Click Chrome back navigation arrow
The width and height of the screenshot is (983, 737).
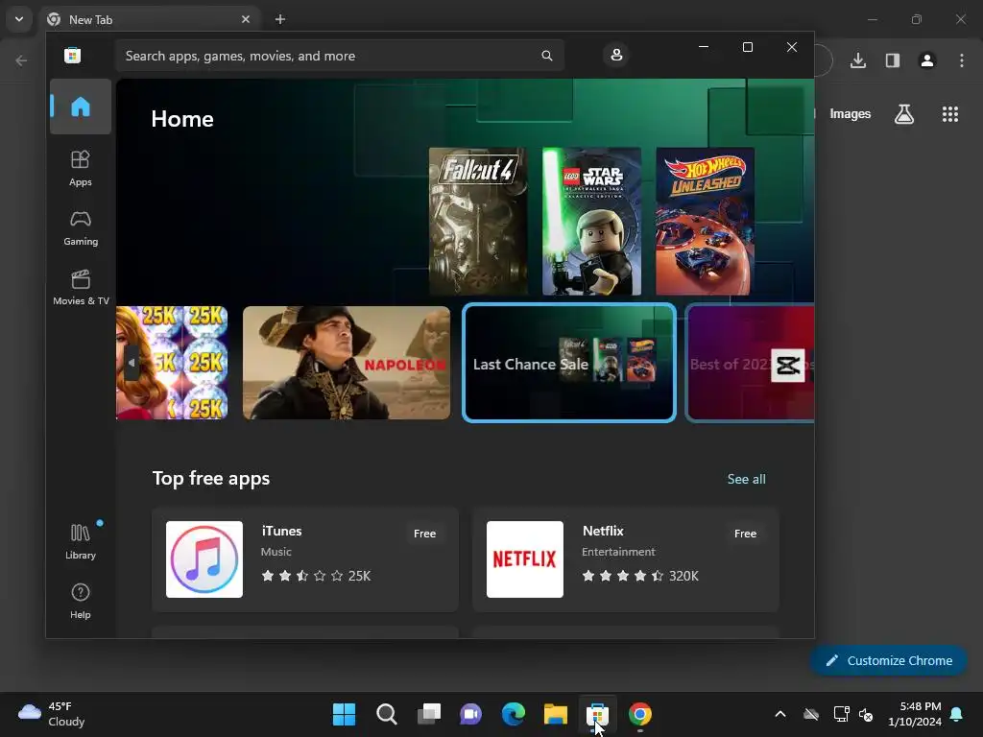(21, 60)
